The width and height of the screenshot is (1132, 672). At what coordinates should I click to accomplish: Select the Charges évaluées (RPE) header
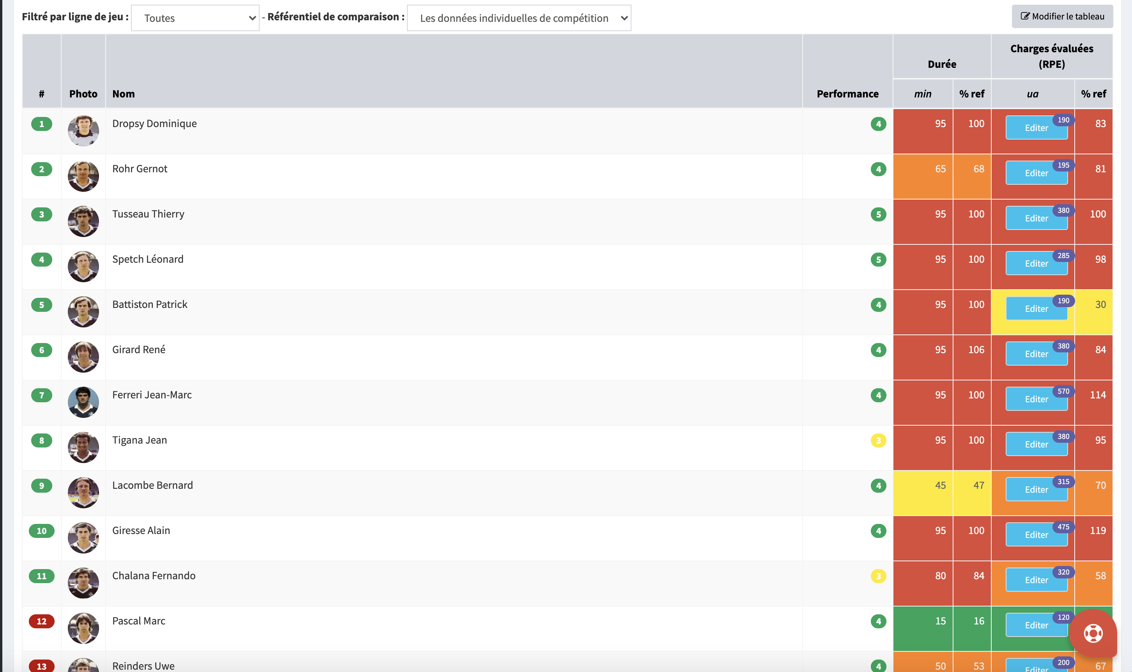pos(1051,56)
